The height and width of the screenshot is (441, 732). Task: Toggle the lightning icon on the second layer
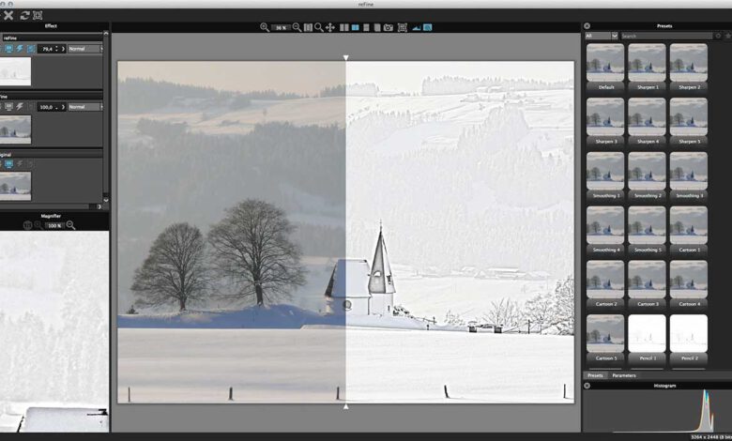point(20,107)
